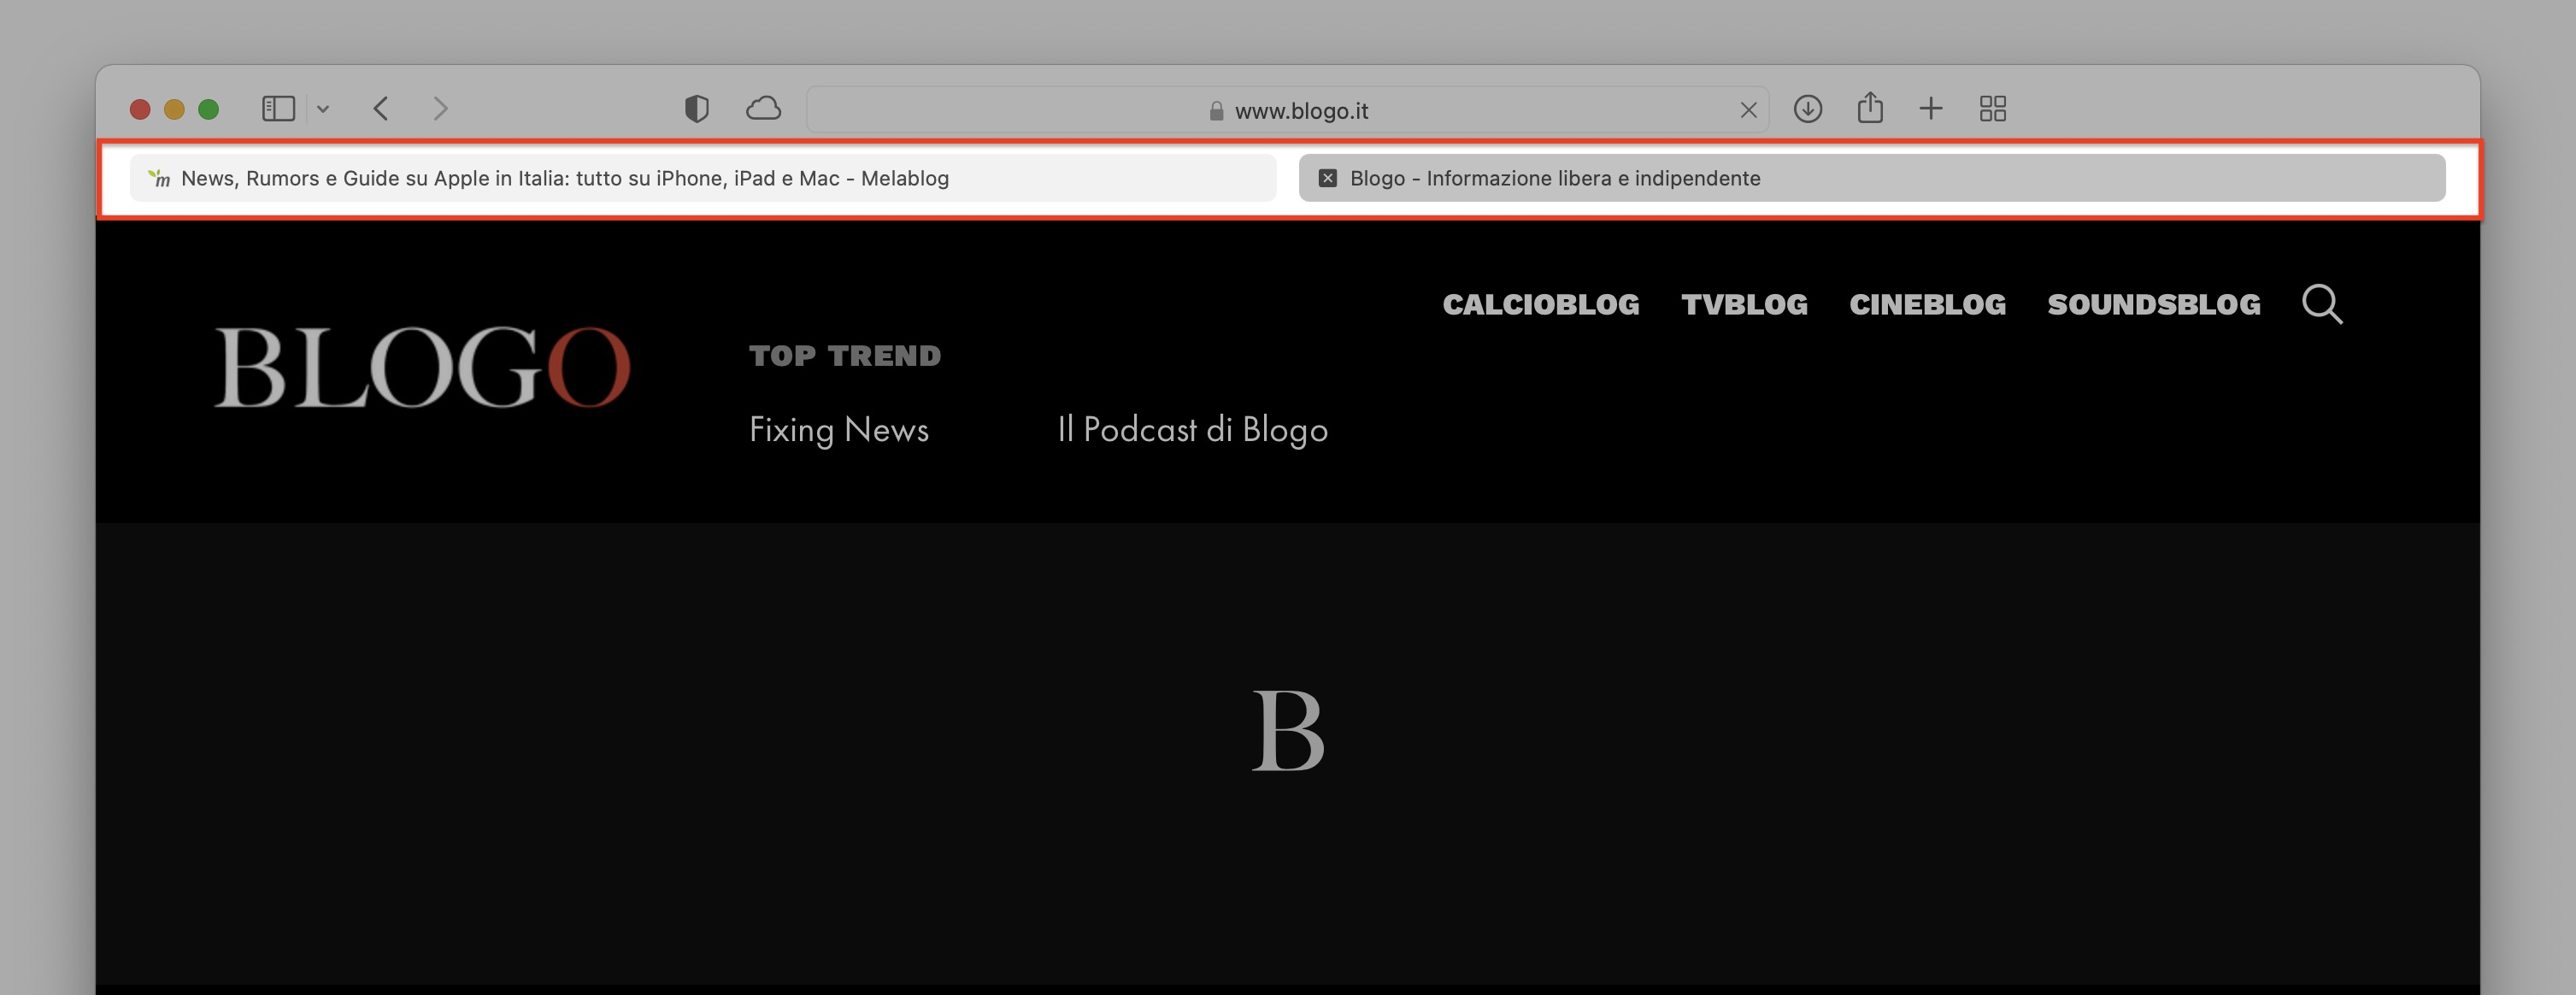Focus the www.blogo.it address field
The image size is (2576, 995).
click(x=1287, y=110)
